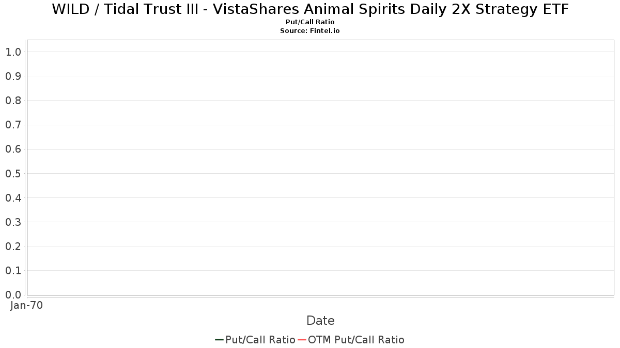The image size is (620, 348).
Task: Click the 0.7 y-axis label
Action: [x=13, y=125]
